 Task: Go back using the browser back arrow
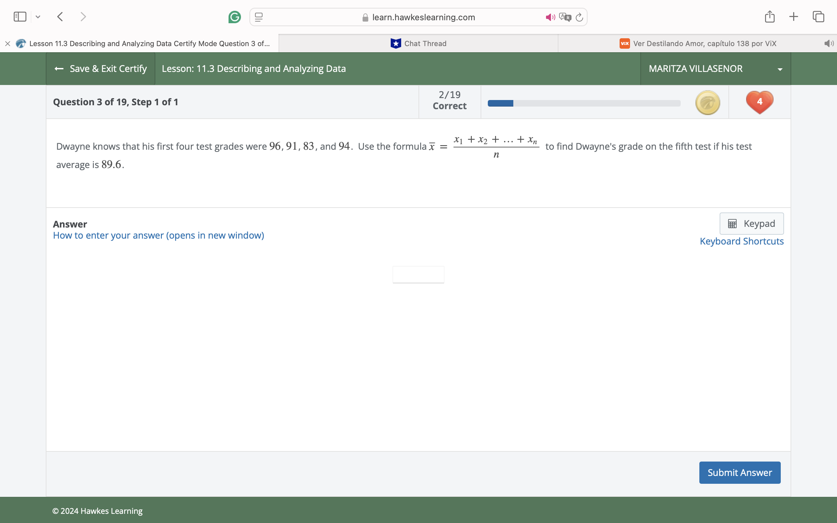pos(60,17)
